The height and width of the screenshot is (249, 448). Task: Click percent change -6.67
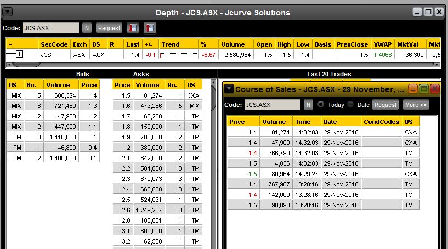208,55
